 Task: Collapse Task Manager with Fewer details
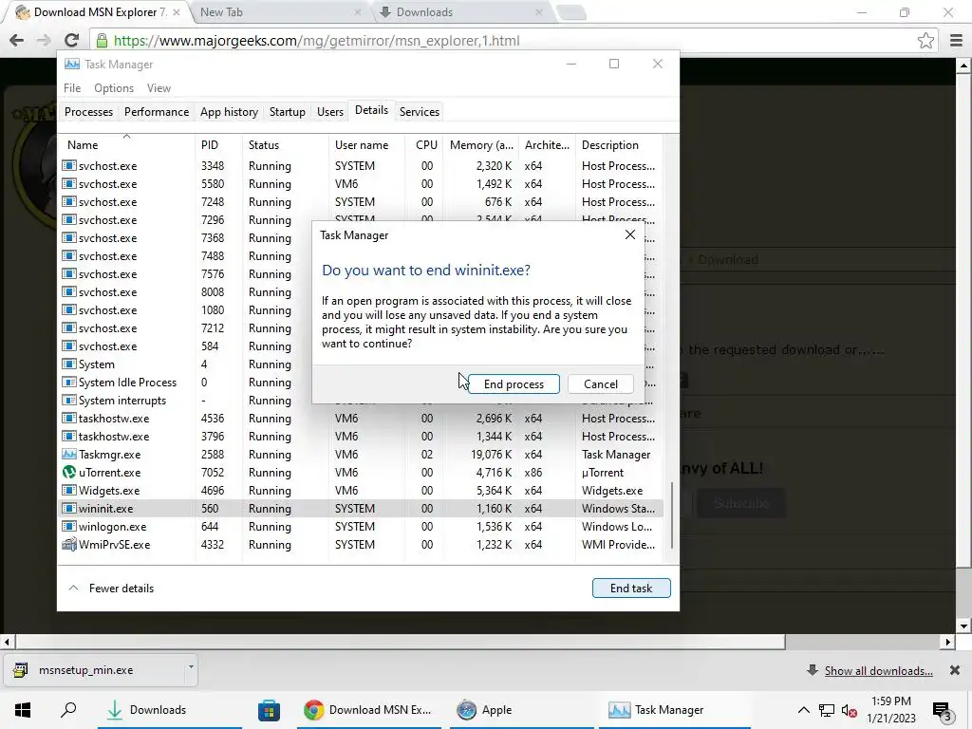[x=111, y=589]
